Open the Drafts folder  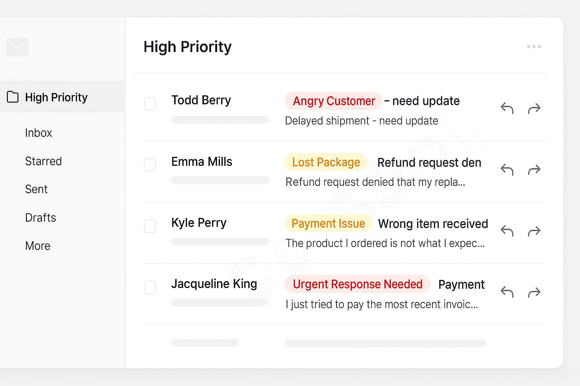[40, 218]
